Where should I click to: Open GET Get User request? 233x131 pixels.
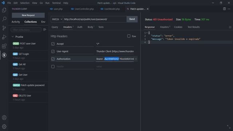(x=28, y=77)
